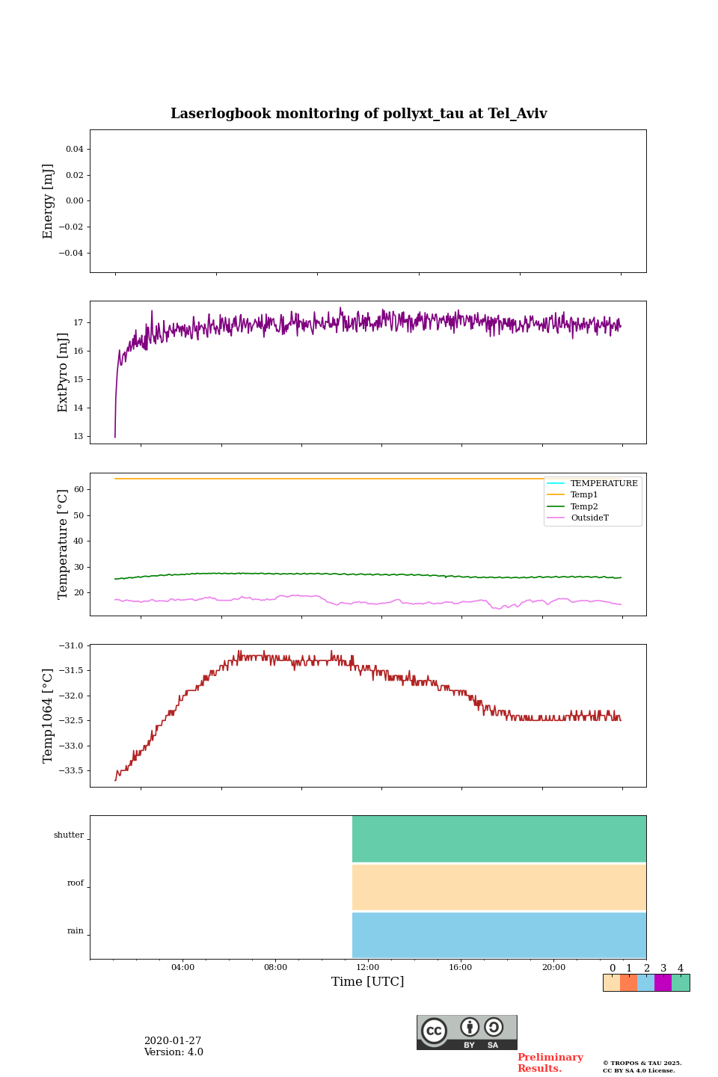
Task: Click the shutter row label
Action: (x=69, y=835)
